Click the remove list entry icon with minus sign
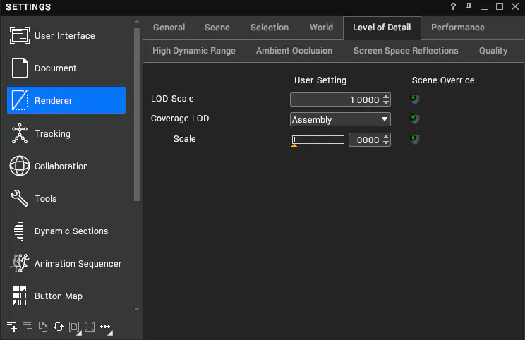This screenshot has height=340, width=525. pyautogui.click(x=27, y=327)
